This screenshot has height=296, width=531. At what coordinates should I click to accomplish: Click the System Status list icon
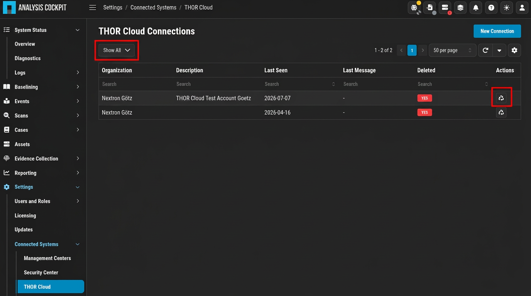(7, 30)
